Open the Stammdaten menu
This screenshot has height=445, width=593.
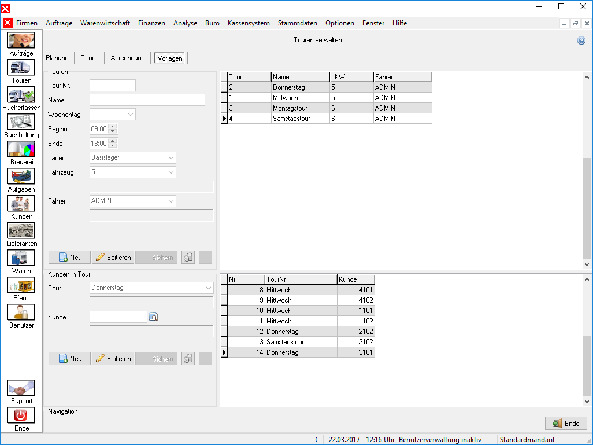297,23
